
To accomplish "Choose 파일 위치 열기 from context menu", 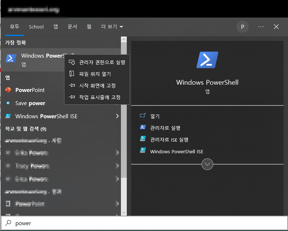I will coord(97,74).
